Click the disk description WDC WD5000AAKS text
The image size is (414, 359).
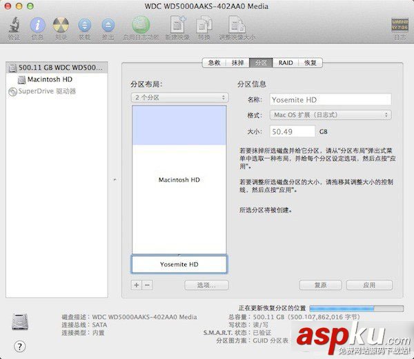pyautogui.click(x=144, y=317)
